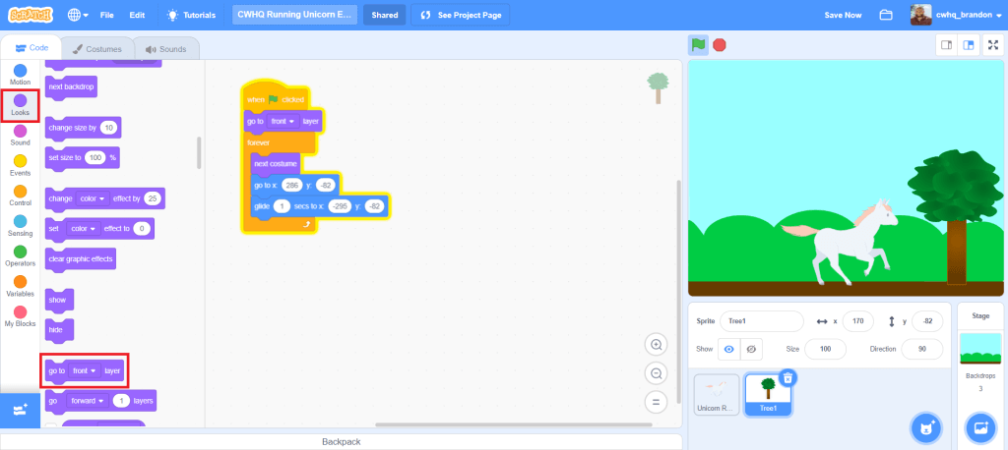This screenshot has height=450, width=1008.
Task: Zoom out of the code workspace
Action: coord(656,373)
